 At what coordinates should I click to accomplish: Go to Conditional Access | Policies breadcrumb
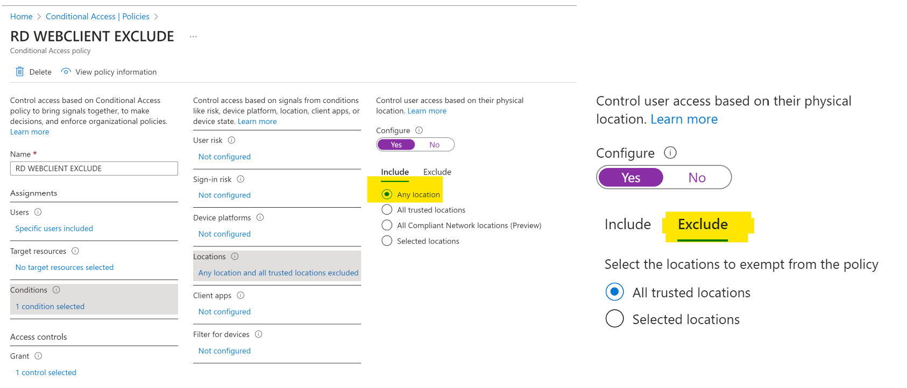(x=97, y=17)
